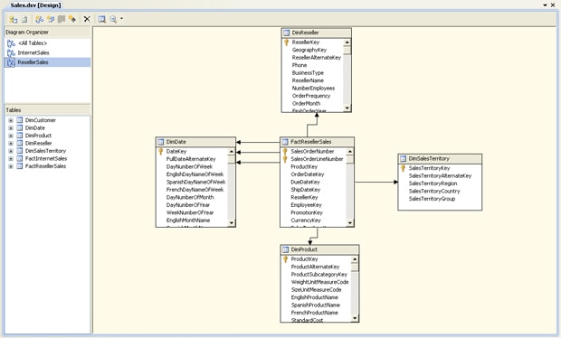This screenshot has width=561, height=338.
Task: Expand DimSalesTerritory in Tables pane
Action: tap(11, 151)
